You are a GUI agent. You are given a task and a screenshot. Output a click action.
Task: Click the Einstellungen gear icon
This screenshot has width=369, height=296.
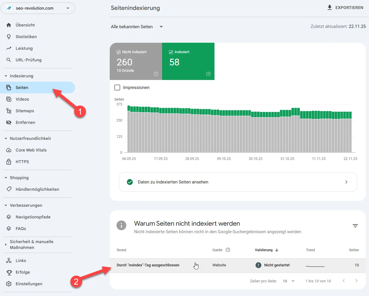tap(9, 284)
